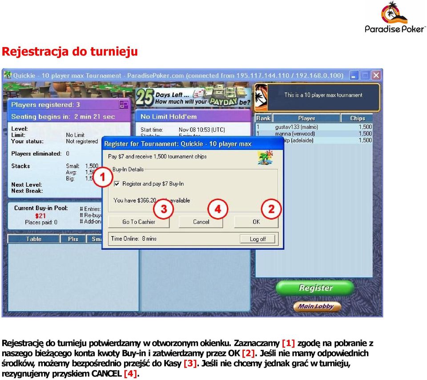Viewport: 427px width, 380px height.
Task: Sort the list by Rank column
Action: [x=263, y=118]
